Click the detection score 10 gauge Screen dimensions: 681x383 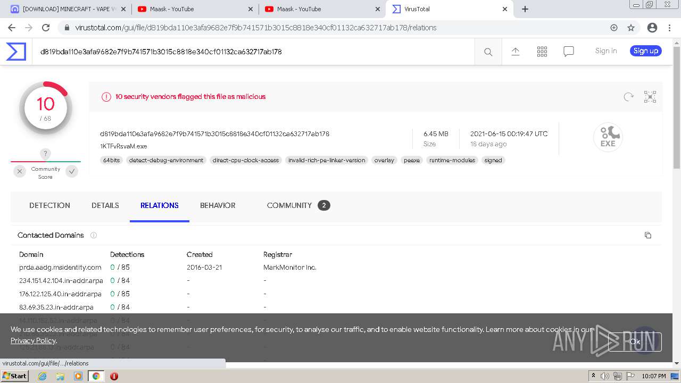[46, 107]
